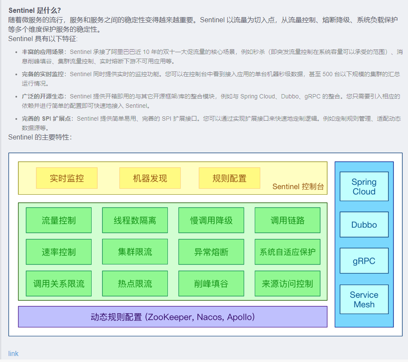Click the 异常熔断 box
The width and height of the screenshot is (408, 362).
pyautogui.click(x=211, y=252)
